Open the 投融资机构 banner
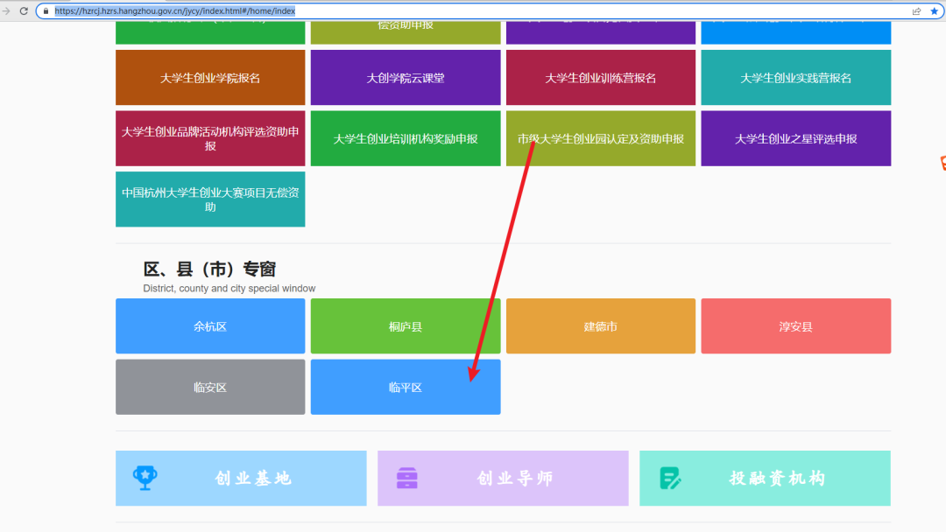This screenshot has width=946, height=532. coord(765,479)
